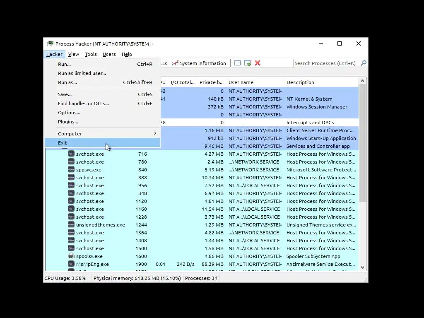
Task: Click the find window toolbar icon
Action: tap(237, 63)
